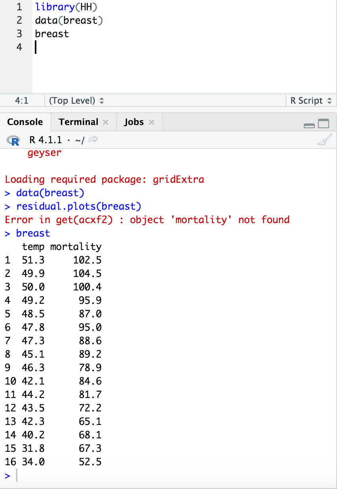This screenshot has width=337, height=489.
Task: Click mortality value 104.5
Action: (x=87, y=273)
